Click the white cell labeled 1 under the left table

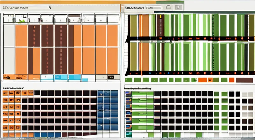click(46, 77)
